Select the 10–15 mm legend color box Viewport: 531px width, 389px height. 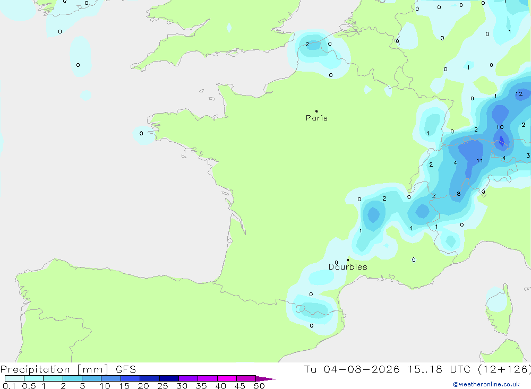click(x=111, y=378)
